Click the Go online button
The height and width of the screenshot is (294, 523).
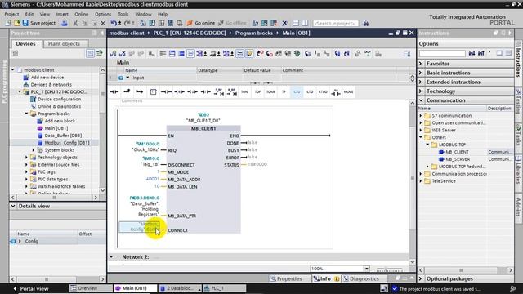(201, 23)
